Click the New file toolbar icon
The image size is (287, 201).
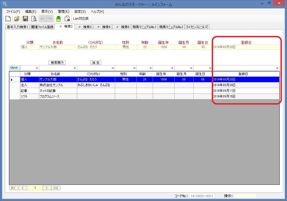click(8, 19)
